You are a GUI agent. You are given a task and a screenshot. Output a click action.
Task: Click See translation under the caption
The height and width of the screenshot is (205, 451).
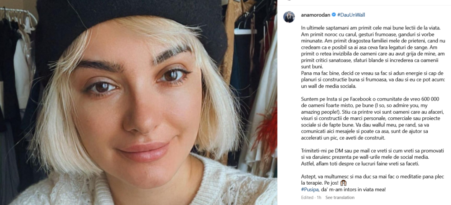pos(340,198)
